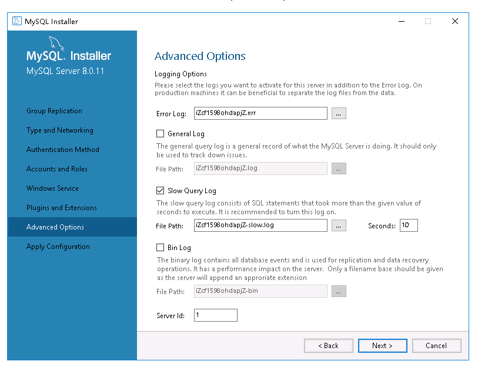
Task: Click the Advanced Options heading
Action: click(200, 56)
